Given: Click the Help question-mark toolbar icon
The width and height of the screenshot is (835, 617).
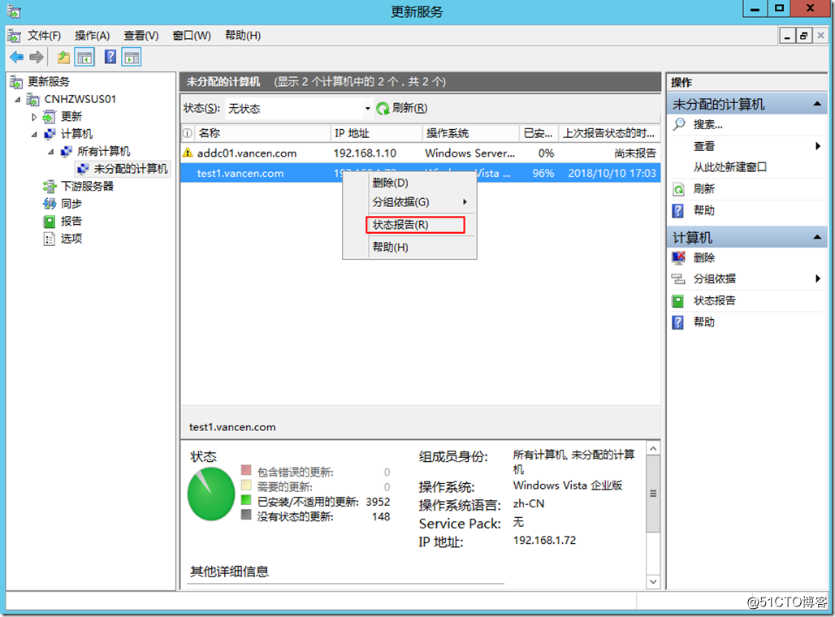Looking at the screenshot, I should pos(110,57).
